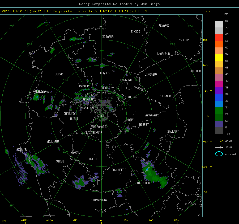The image size is (239, 224).
Task: Click the HUNGUND city label
Action: [126, 80]
